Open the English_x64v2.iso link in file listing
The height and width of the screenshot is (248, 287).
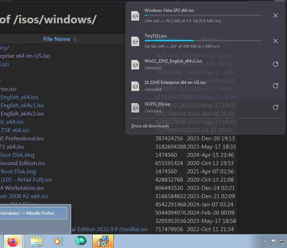pos(22,113)
